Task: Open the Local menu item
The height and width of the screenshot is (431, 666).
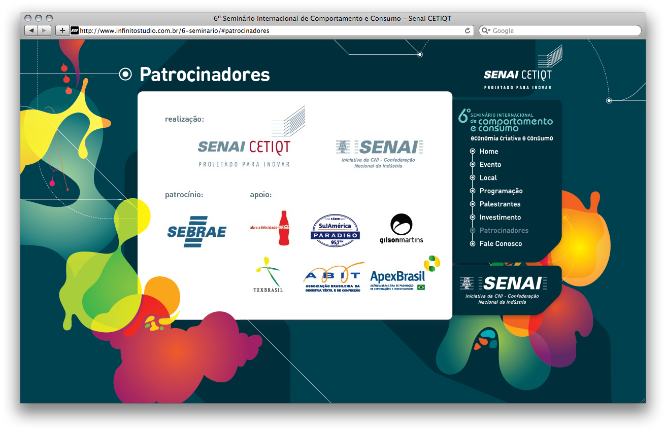Action: 488,177
